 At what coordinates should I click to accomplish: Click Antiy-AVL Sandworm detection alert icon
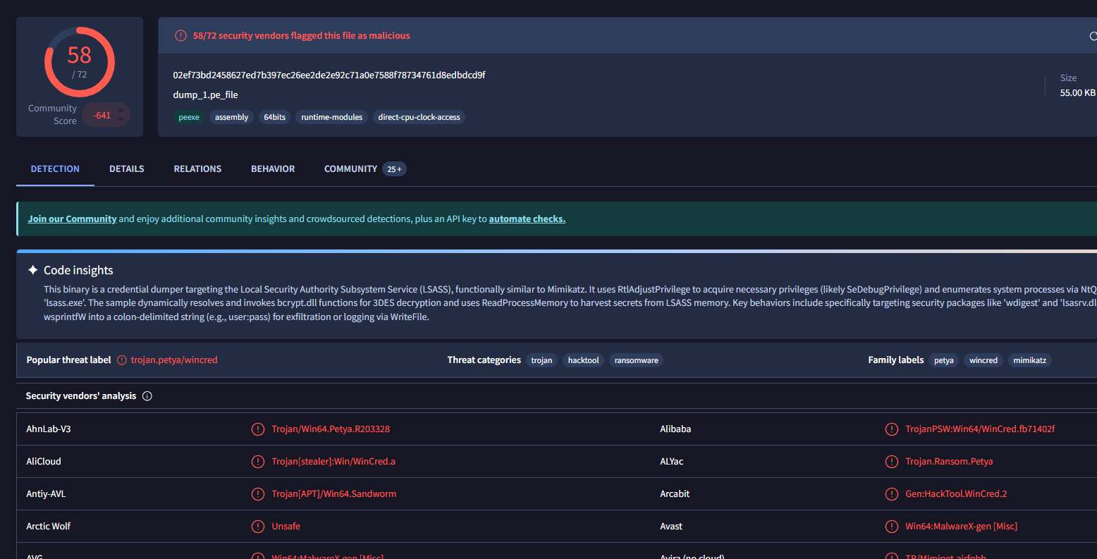click(x=258, y=494)
